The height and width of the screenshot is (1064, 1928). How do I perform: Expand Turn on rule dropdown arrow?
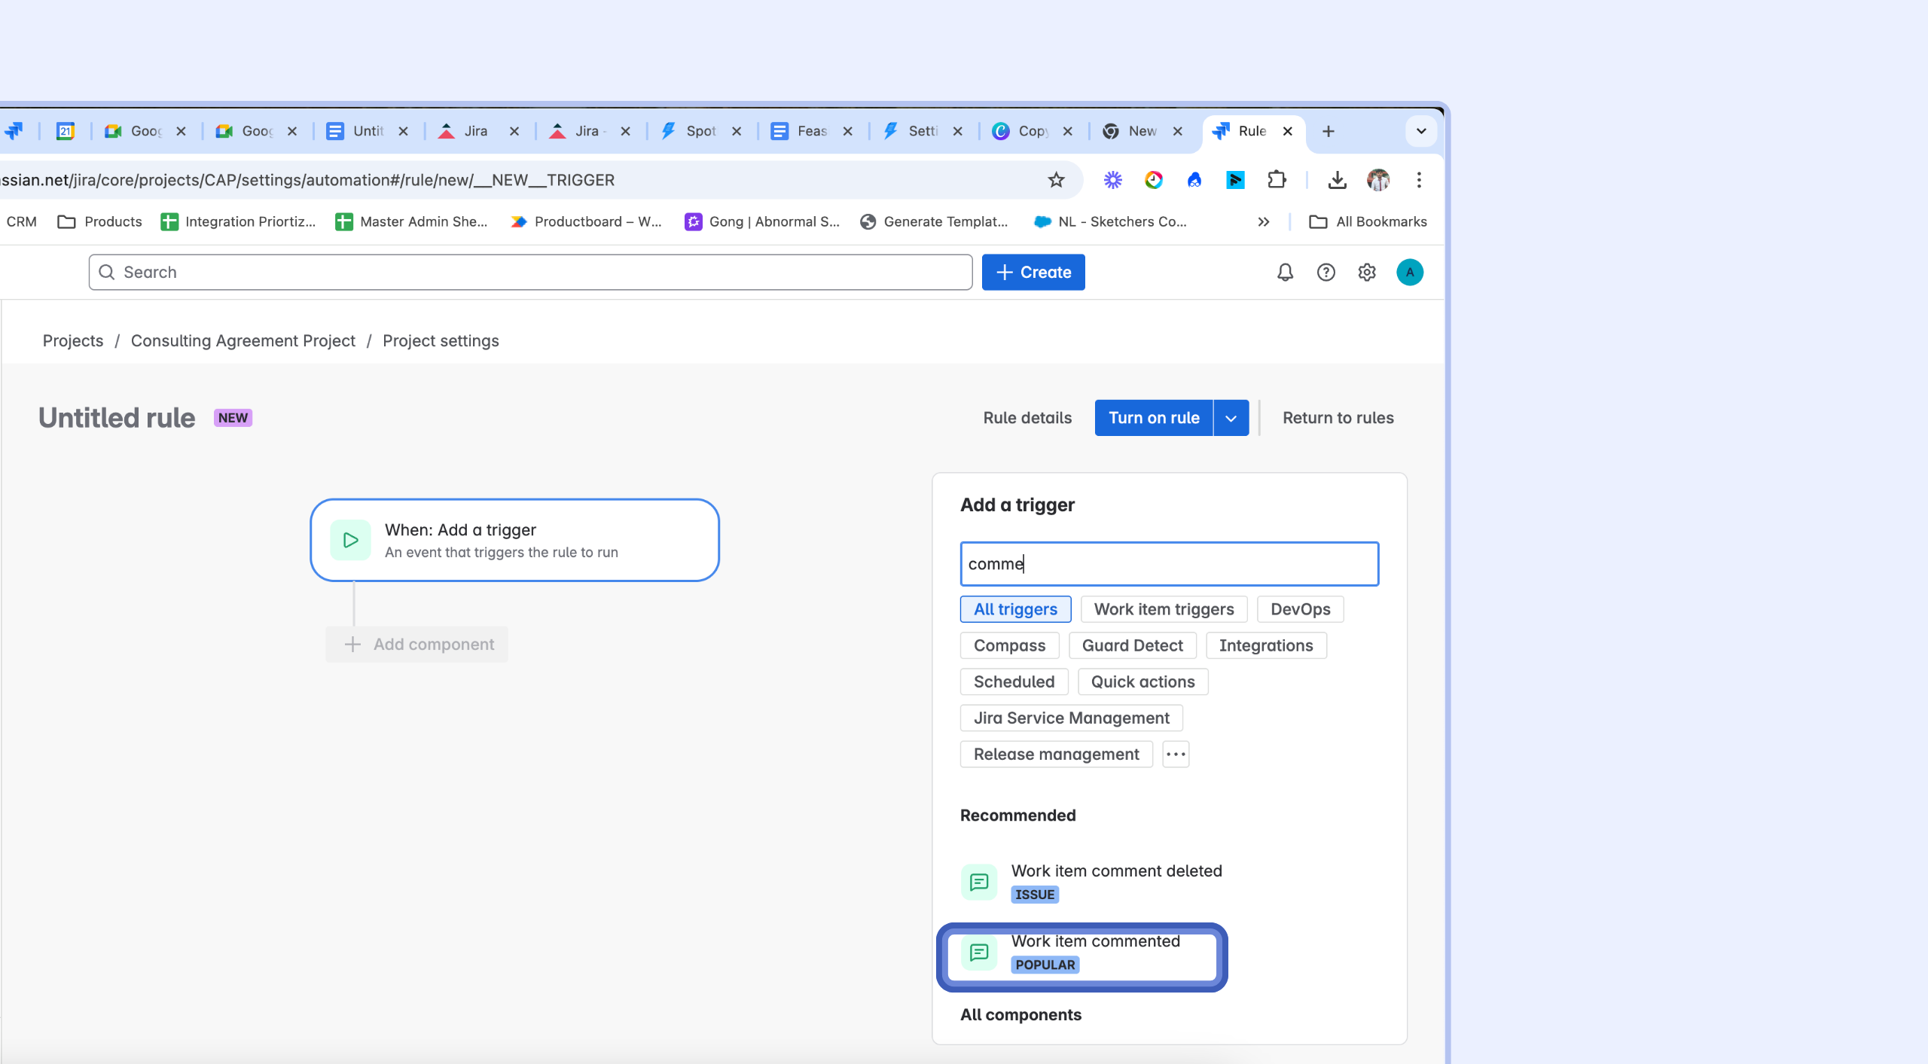coord(1231,418)
